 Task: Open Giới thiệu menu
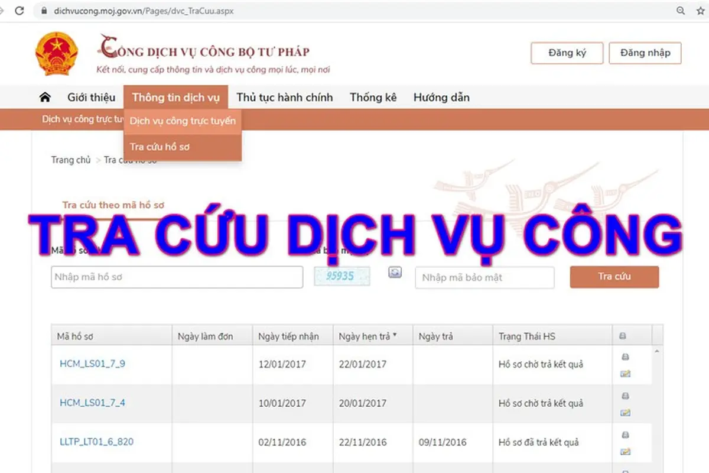point(91,98)
